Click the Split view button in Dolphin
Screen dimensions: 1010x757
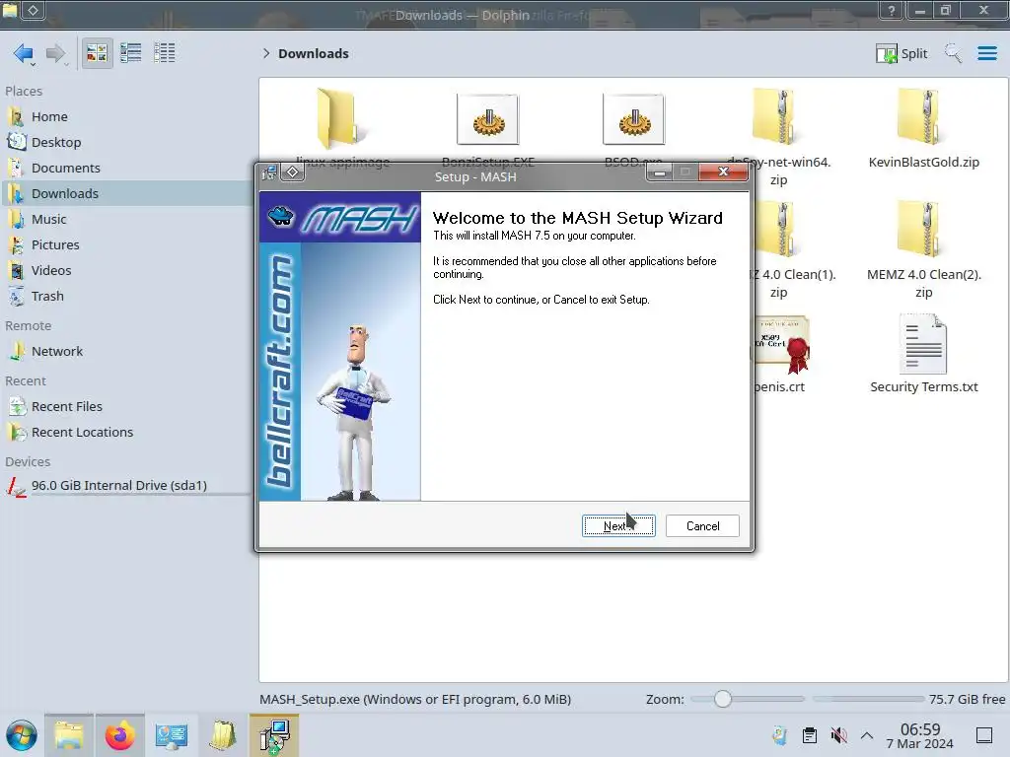[902, 53]
